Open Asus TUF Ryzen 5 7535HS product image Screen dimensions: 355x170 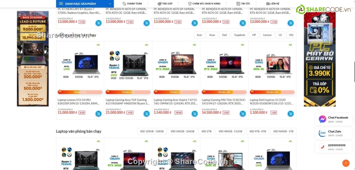click(x=129, y=65)
